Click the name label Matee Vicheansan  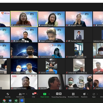(x=47, y=41)
